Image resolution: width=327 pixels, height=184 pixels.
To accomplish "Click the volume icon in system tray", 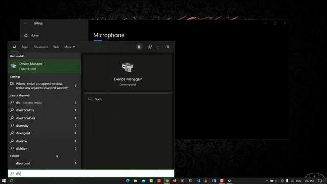I will coord(277,181).
